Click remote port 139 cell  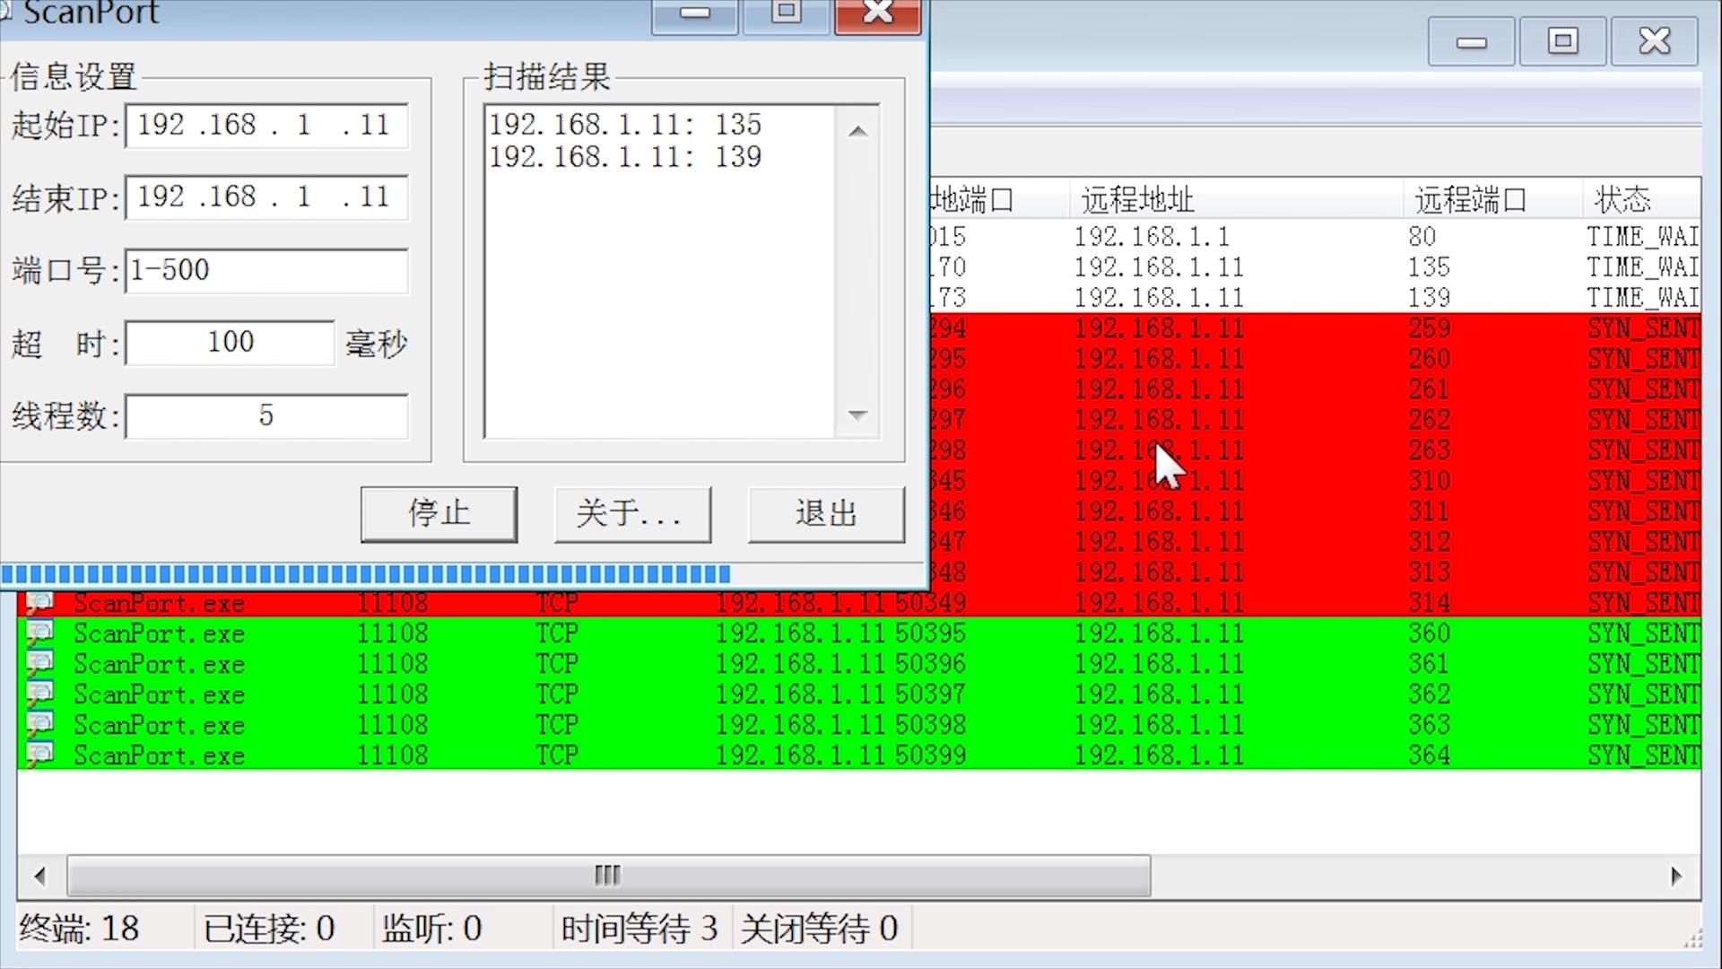1429,298
